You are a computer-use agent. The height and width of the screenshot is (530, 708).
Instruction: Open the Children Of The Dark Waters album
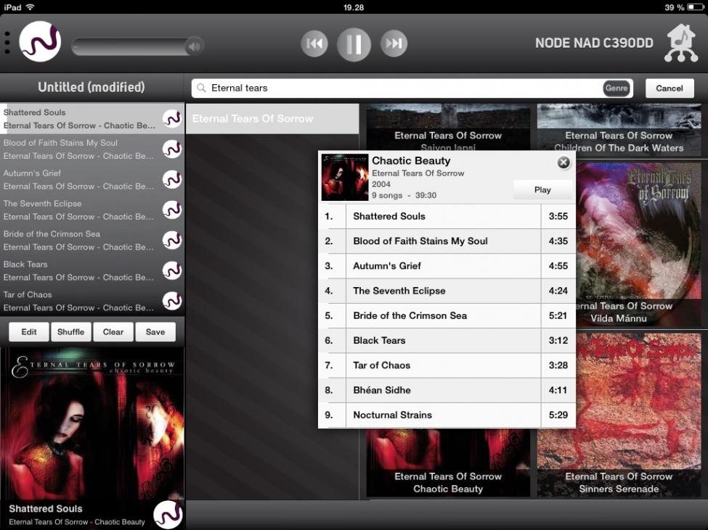[619, 130]
